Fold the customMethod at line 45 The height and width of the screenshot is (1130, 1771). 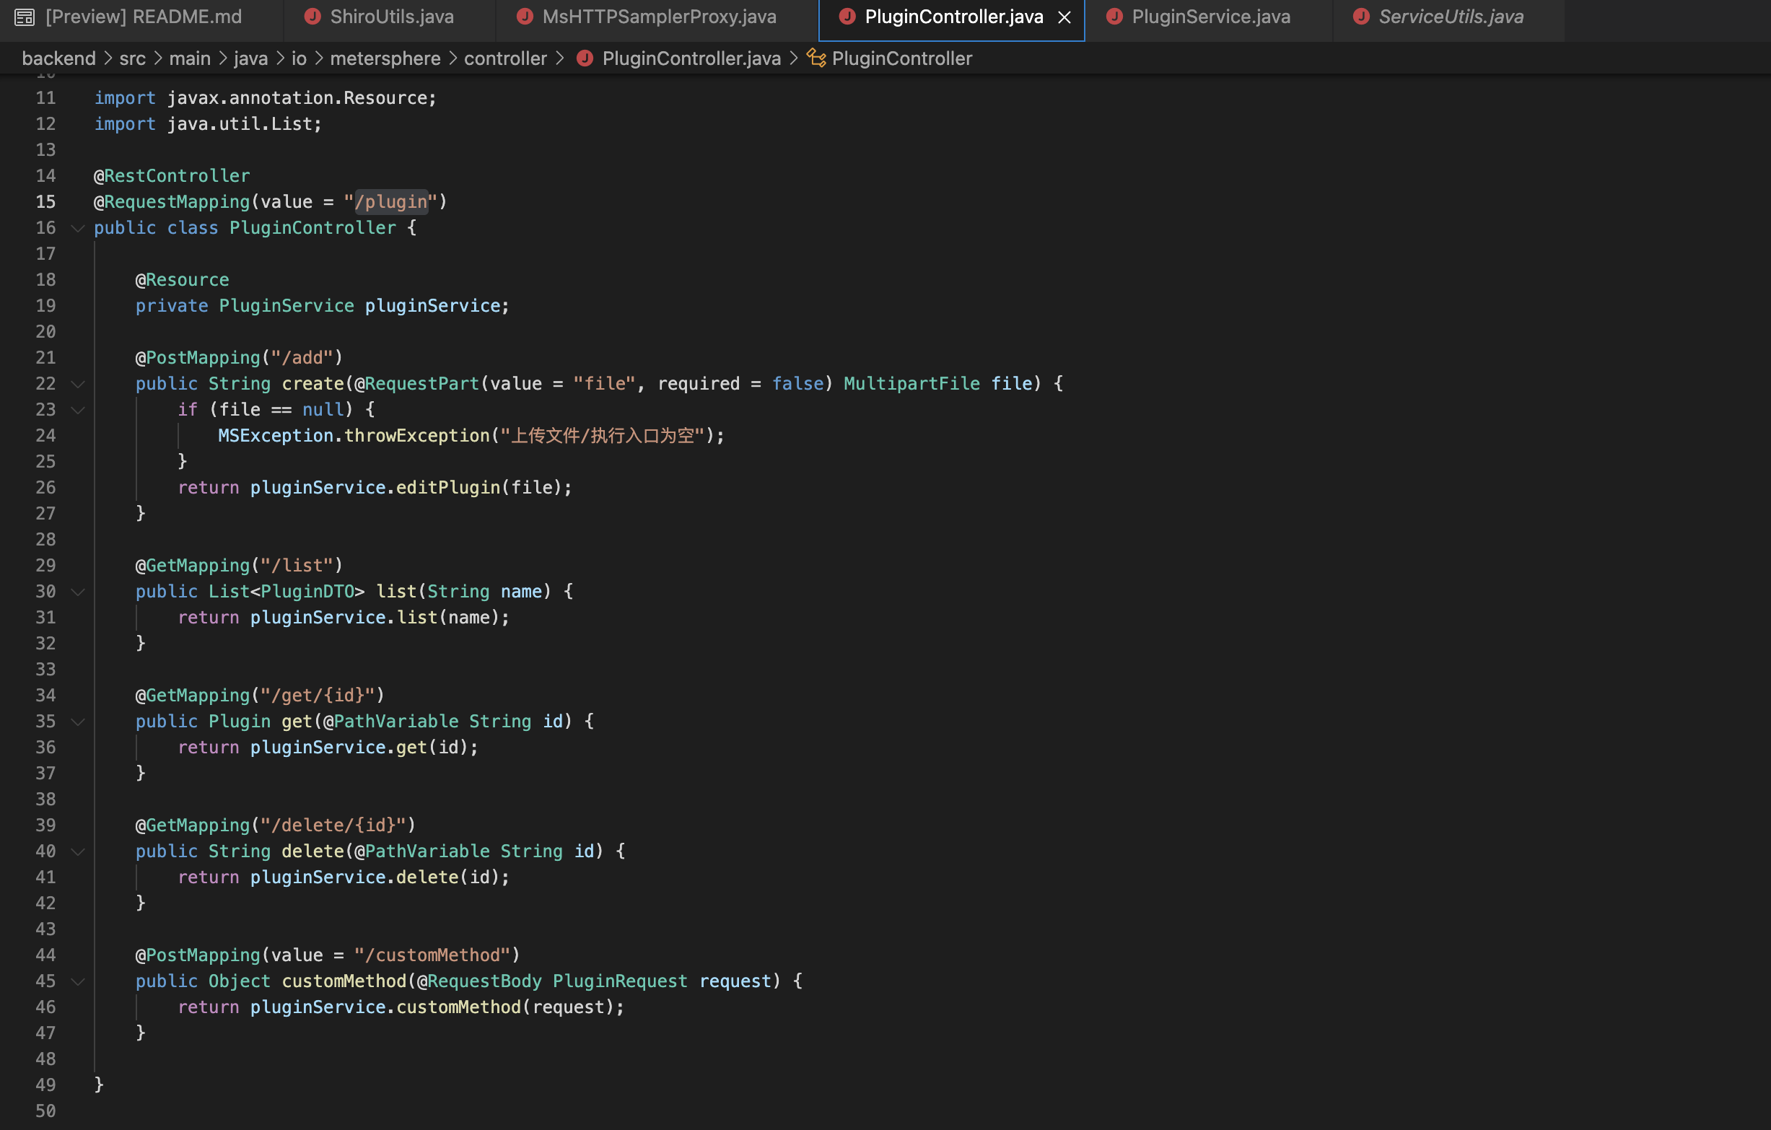(78, 982)
